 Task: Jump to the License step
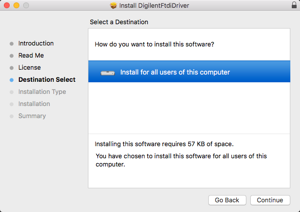[29, 67]
